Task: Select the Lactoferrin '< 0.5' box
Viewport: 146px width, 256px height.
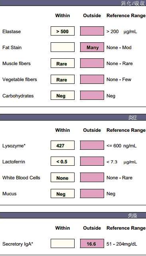Action: (x=63, y=161)
